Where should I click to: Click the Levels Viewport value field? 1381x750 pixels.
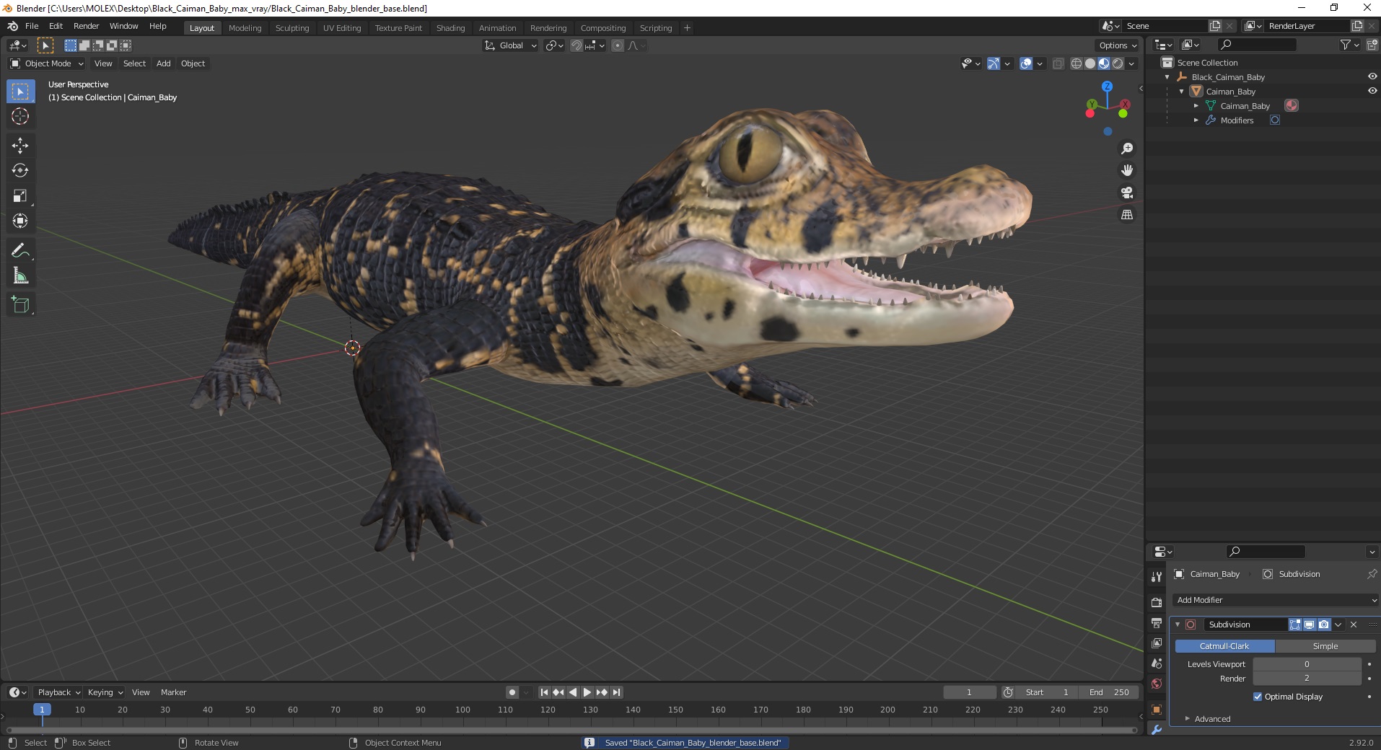(1307, 664)
